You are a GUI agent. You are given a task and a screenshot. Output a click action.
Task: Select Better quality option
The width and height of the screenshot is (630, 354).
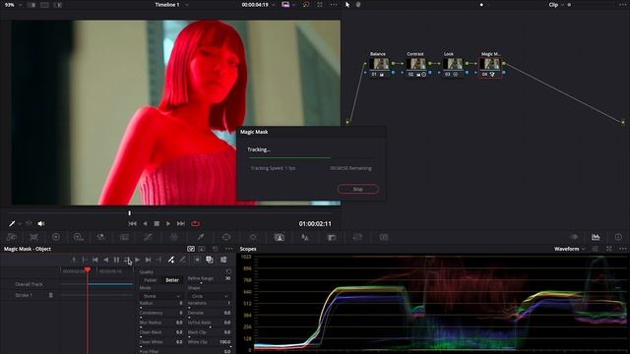coord(172,280)
